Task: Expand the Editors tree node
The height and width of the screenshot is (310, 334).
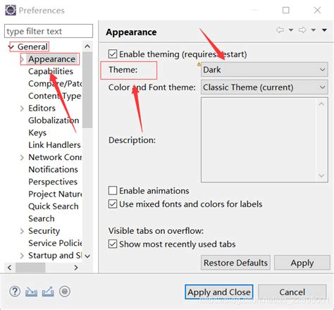Action: (x=22, y=108)
